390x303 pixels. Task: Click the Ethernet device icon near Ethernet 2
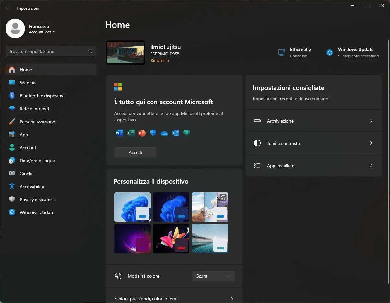[x=281, y=52]
